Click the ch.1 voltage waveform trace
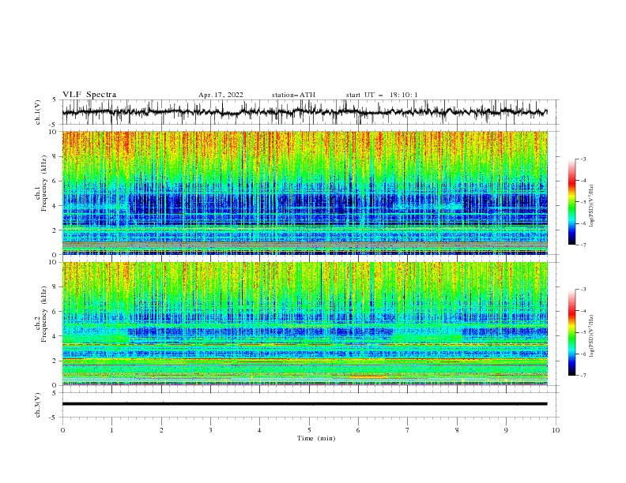 click(304, 112)
